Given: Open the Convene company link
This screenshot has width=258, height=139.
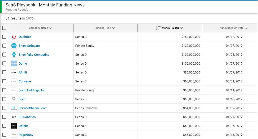Looking at the screenshot, I should click(25, 81).
